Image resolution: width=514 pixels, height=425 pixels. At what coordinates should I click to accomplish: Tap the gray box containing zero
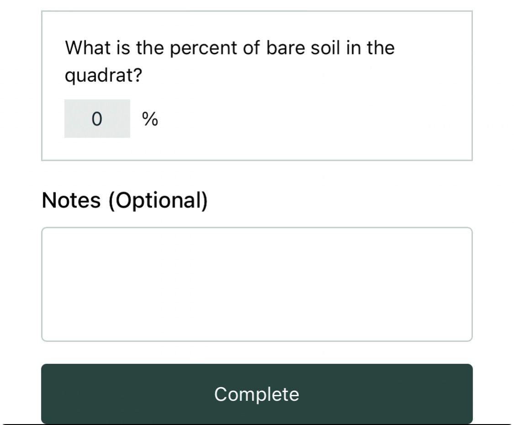tap(97, 119)
